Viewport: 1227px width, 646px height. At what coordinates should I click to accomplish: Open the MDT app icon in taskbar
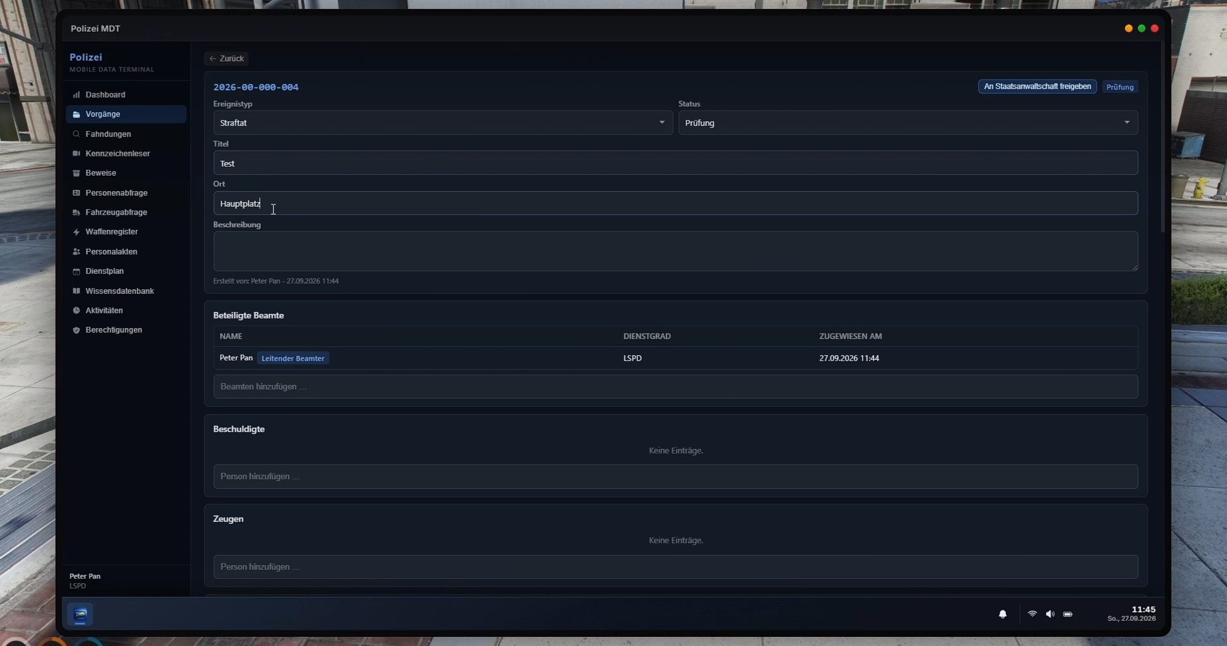81,614
